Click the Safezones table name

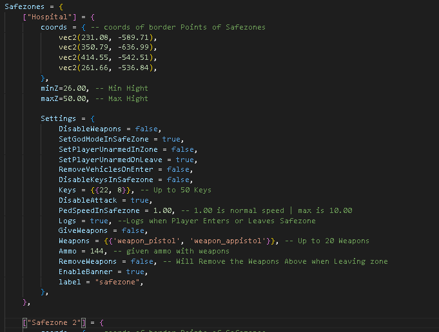(x=24, y=6)
